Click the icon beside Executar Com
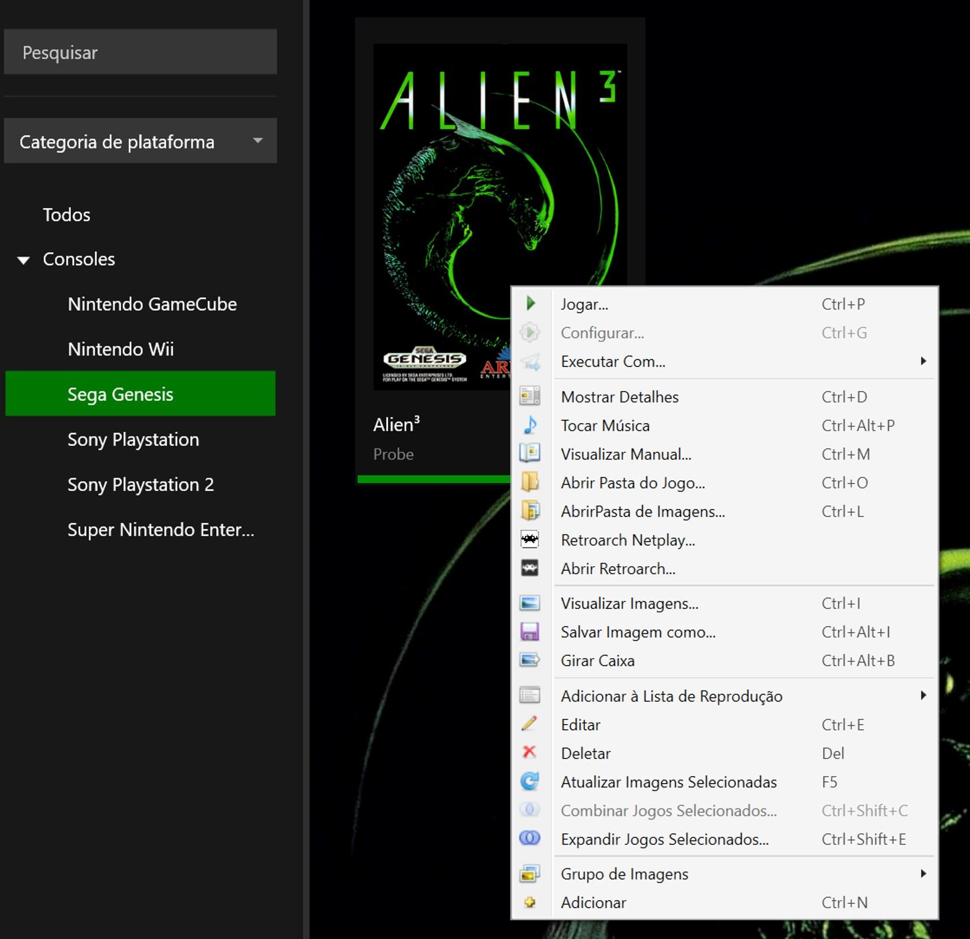This screenshot has width=970, height=939. click(x=530, y=361)
